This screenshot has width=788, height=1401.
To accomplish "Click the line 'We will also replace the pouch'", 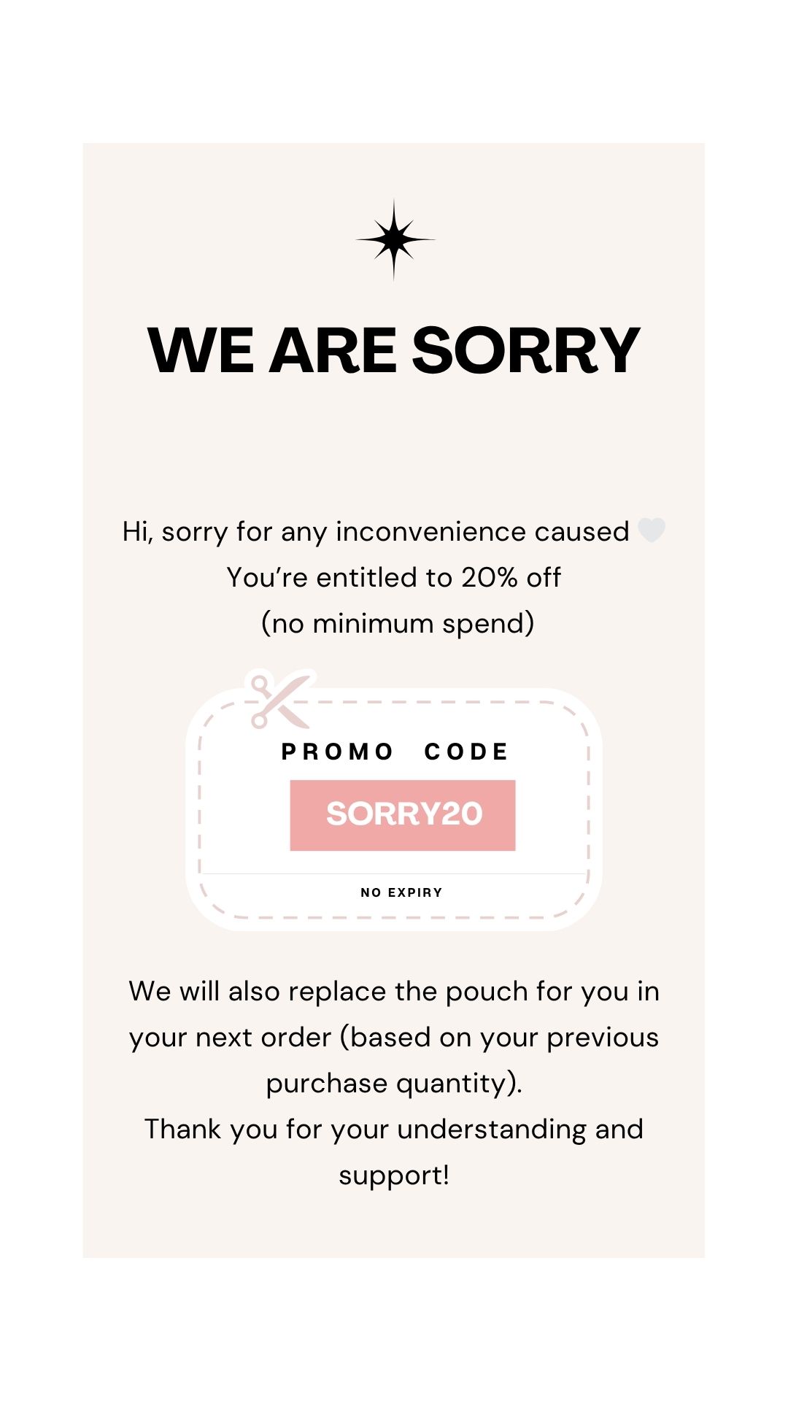I will 394,992.
